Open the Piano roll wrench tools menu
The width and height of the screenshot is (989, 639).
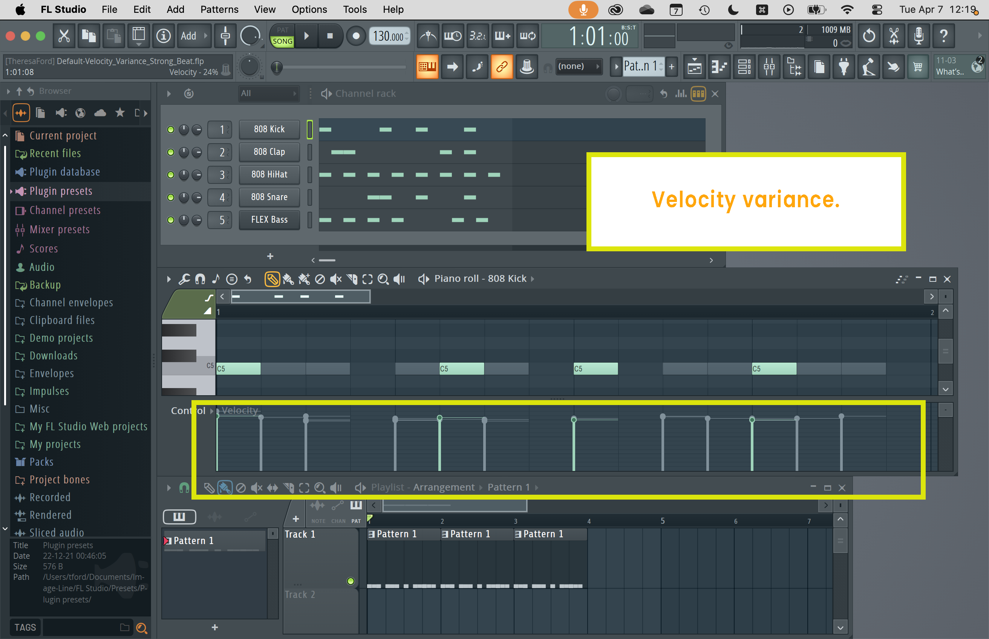click(184, 279)
